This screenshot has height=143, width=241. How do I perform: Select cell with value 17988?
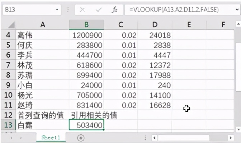(x=155, y=75)
